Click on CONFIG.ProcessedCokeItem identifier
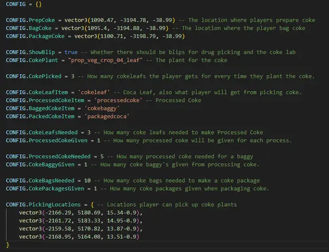This screenshot has width=329, height=252. pyautogui.click(x=45, y=100)
